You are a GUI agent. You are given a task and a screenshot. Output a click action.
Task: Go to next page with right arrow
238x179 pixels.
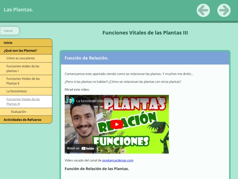click(224, 10)
